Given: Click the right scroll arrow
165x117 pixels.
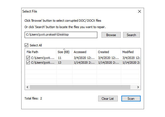Looking at the screenshot, I should tap(138, 87).
